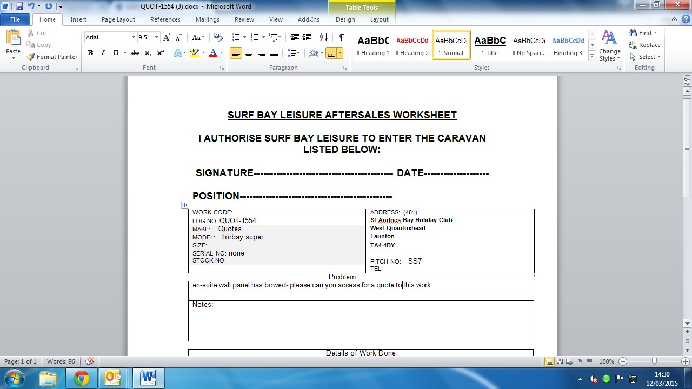Viewport: 692px width, 389px height.
Task: Click the zoom slider in status bar
Action: click(655, 361)
